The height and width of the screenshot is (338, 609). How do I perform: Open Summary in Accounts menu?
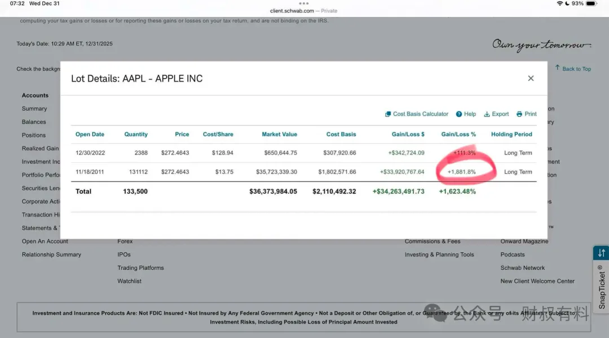tap(34, 109)
